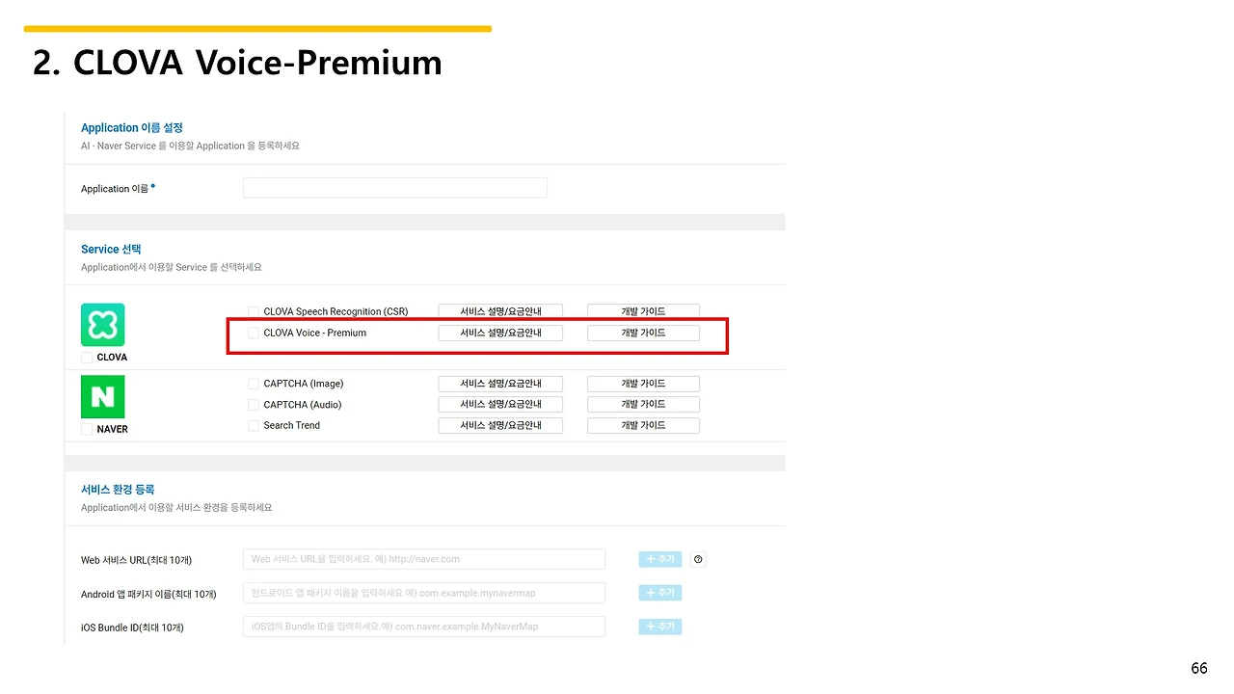Click the iOS Bundle ID input field
This screenshot has height=694, width=1234.
424,627
